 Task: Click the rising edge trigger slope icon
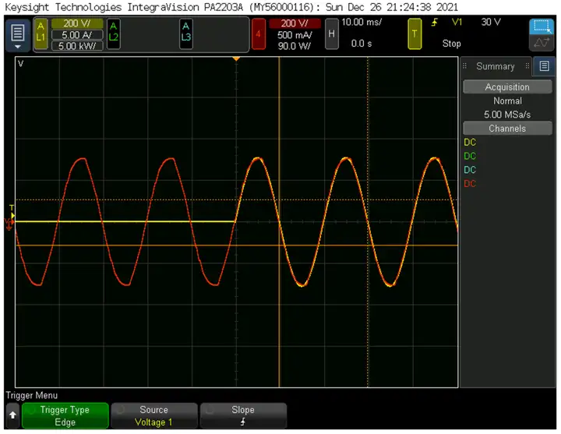(434, 23)
